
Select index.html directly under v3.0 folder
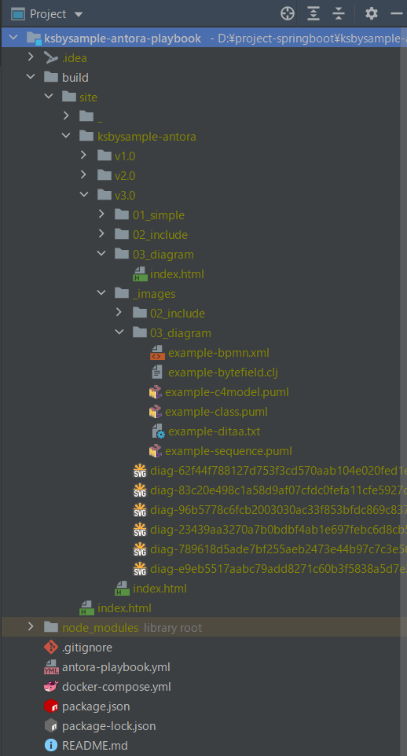click(159, 589)
